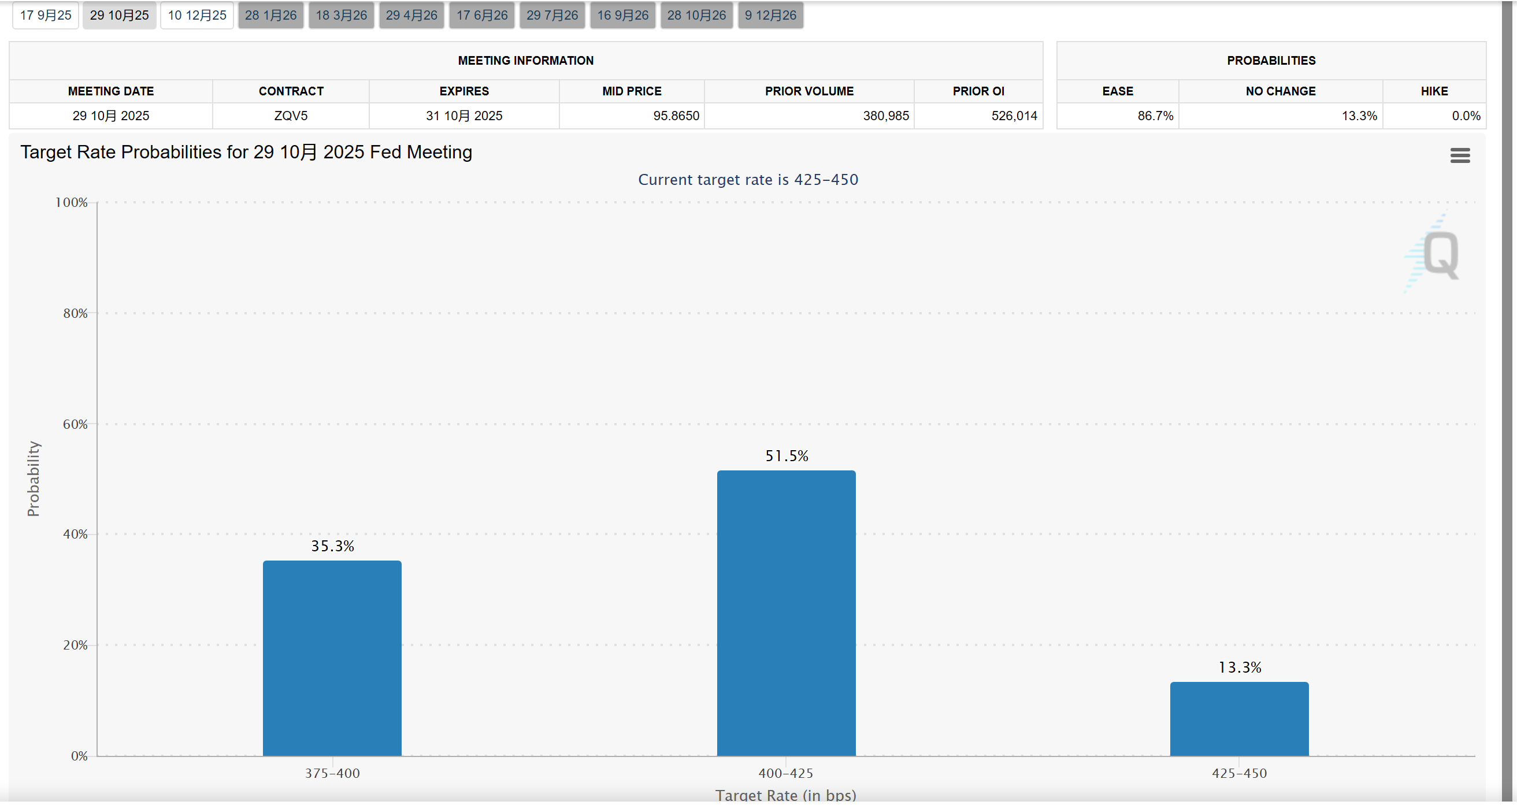Open the 28 10月26 meeting tab
Image resolution: width=1517 pixels, height=805 pixels.
click(696, 15)
